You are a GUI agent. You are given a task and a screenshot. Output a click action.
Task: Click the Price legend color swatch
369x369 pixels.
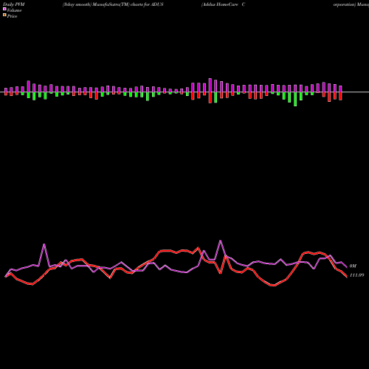pyautogui.click(x=4, y=15)
